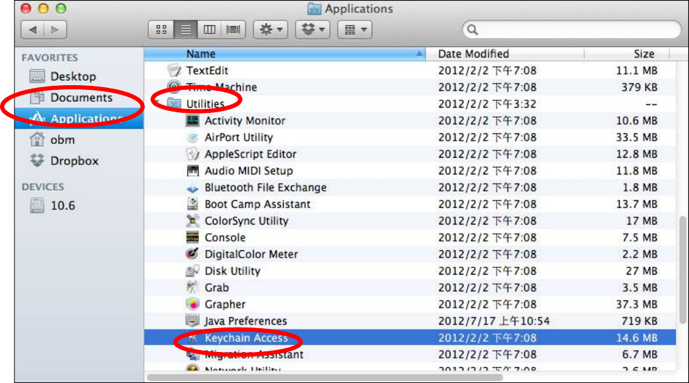
Task: Click the 14.6 MB size value
Action: (x=637, y=338)
